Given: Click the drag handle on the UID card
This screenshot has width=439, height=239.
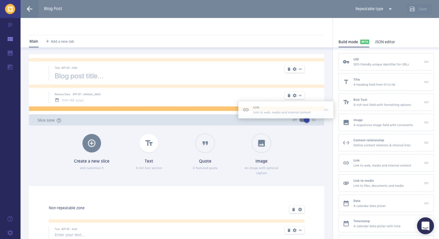Looking at the screenshot, I should tap(426, 62).
